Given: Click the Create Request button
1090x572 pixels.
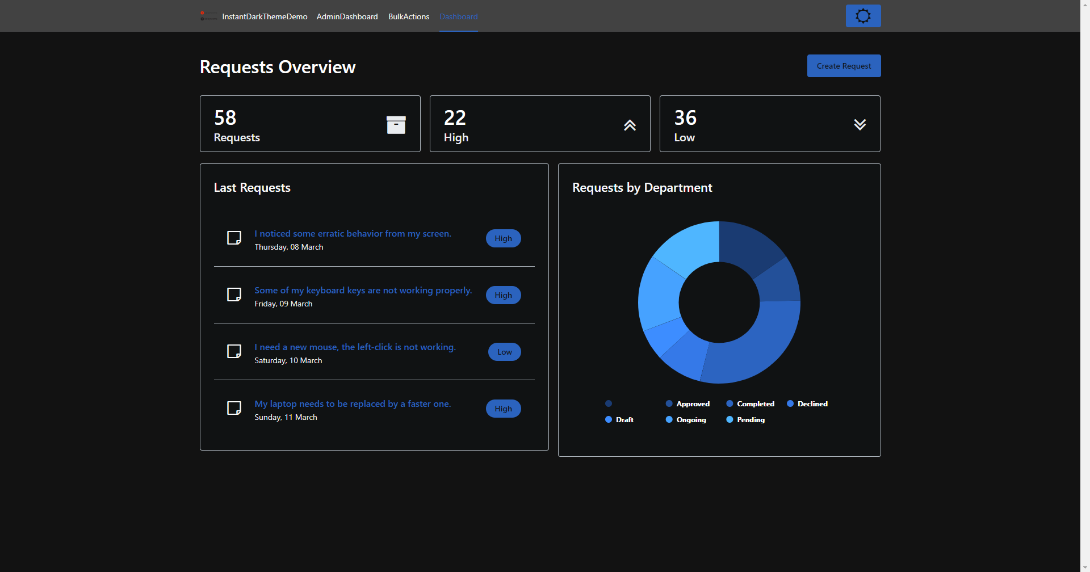Looking at the screenshot, I should 843,66.
